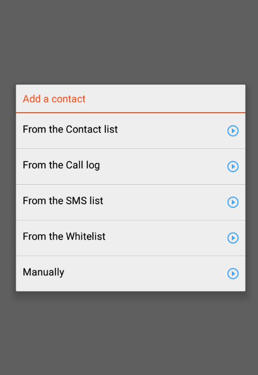Tap the arrow icon in the Manually row
The image size is (258, 375).
pyautogui.click(x=233, y=273)
